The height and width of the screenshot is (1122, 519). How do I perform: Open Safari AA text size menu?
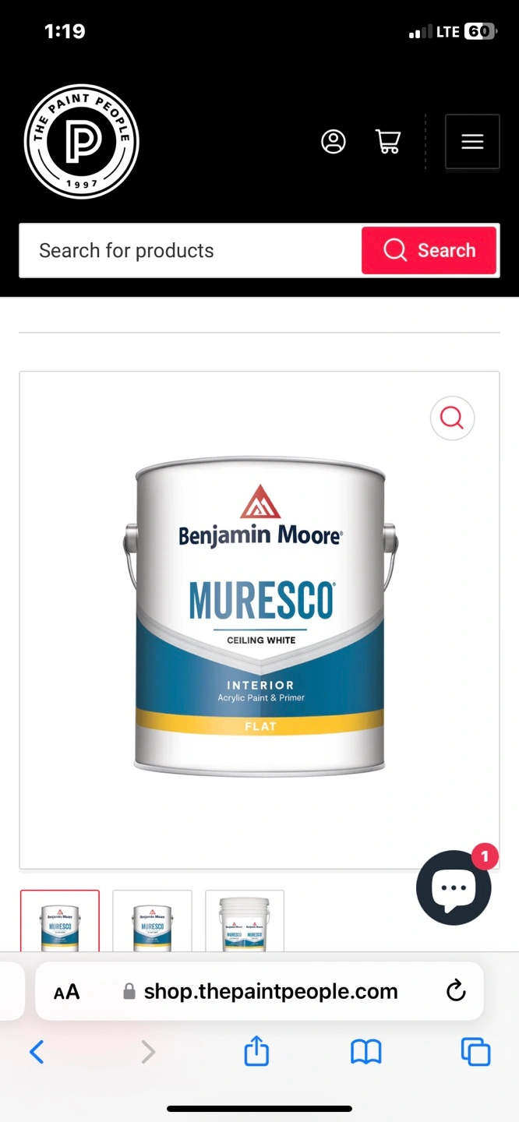pyautogui.click(x=67, y=992)
